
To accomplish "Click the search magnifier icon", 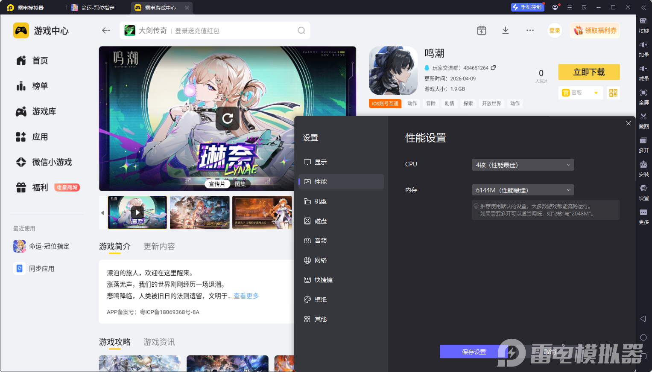I will [x=301, y=30].
